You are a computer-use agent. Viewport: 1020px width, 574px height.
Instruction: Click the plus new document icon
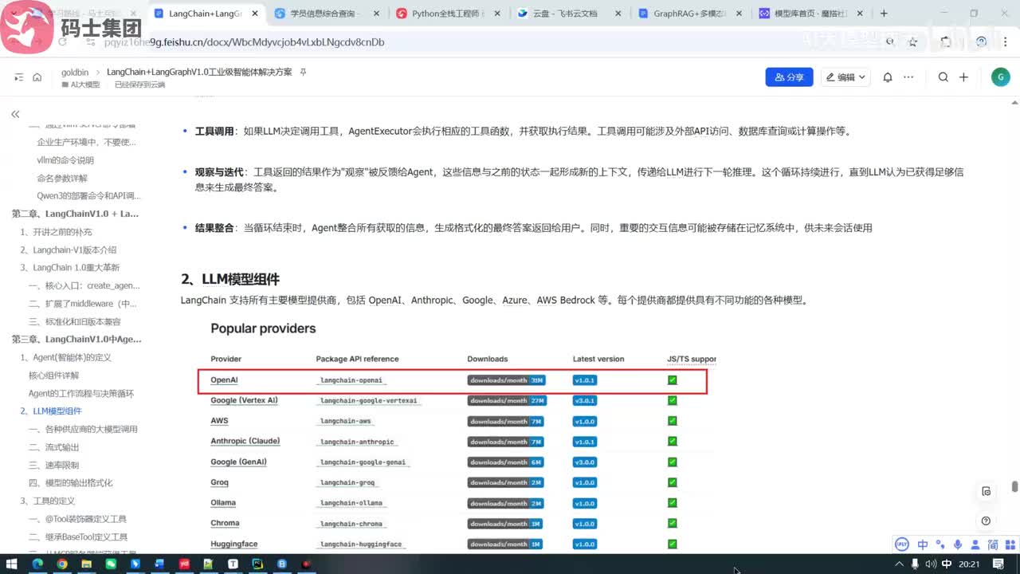tap(963, 77)
